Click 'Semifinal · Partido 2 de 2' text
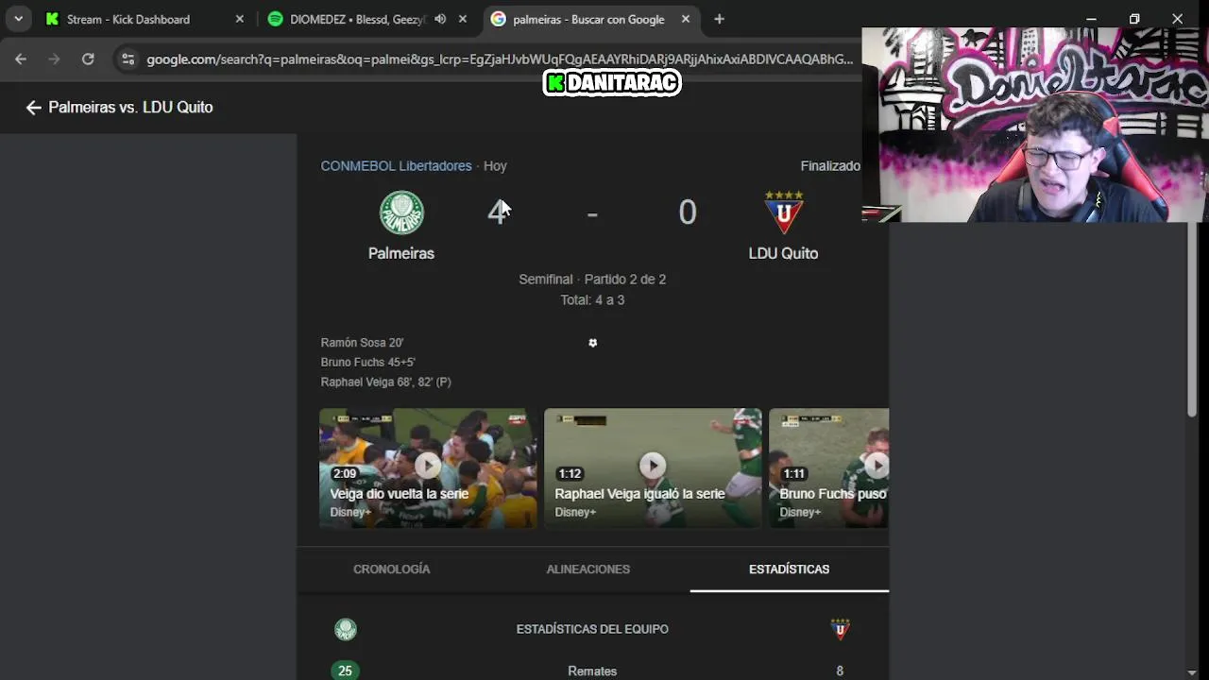 (x=592, y=279)
